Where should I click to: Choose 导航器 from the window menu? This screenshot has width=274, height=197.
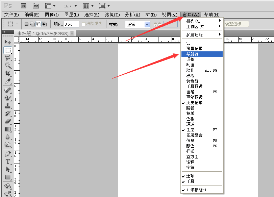pyautogui.click(x=202, y=54)
